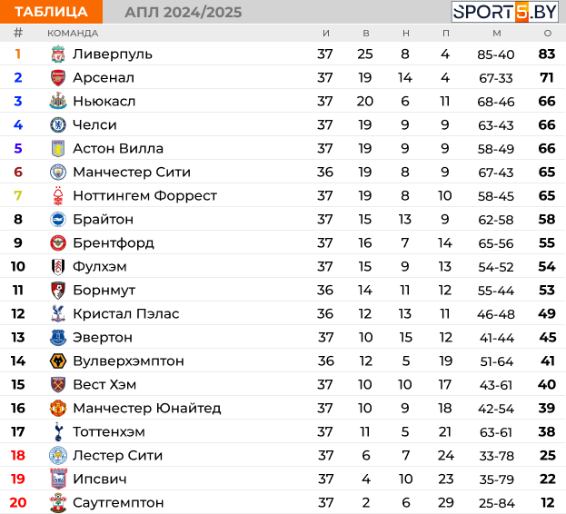The width and height of the screenshot is (566, 514).
Task: Open the Кристал Пэлас team link
Action: pos(126,314)
